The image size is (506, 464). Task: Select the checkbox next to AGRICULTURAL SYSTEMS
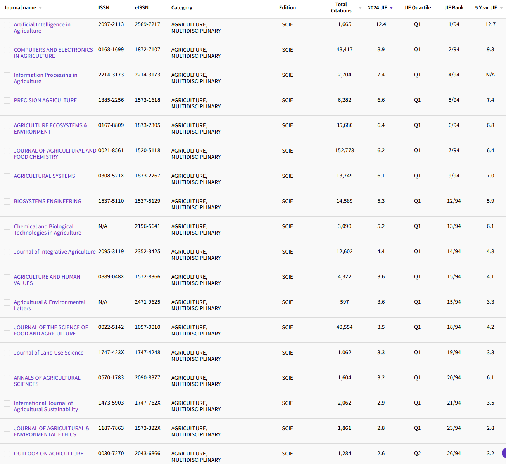tap(7, 176)
